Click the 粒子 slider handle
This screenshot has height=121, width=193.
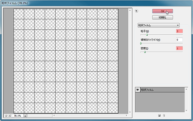[147, 35]
